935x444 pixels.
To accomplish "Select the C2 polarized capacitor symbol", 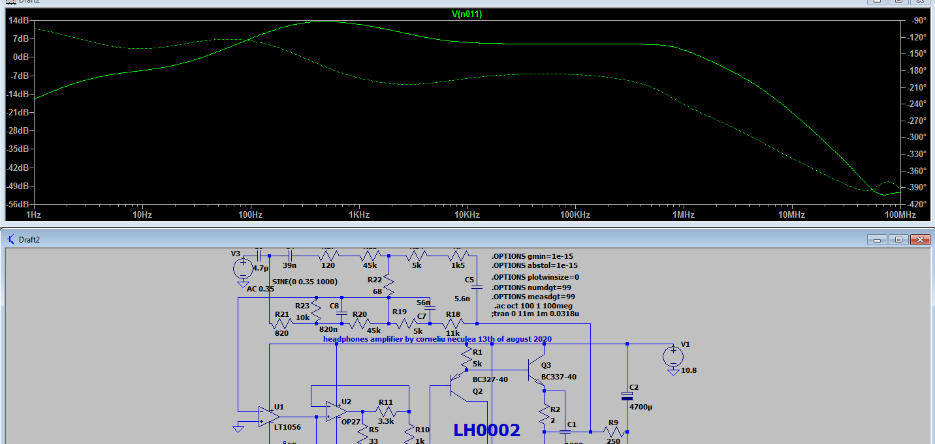I will 627,396.
